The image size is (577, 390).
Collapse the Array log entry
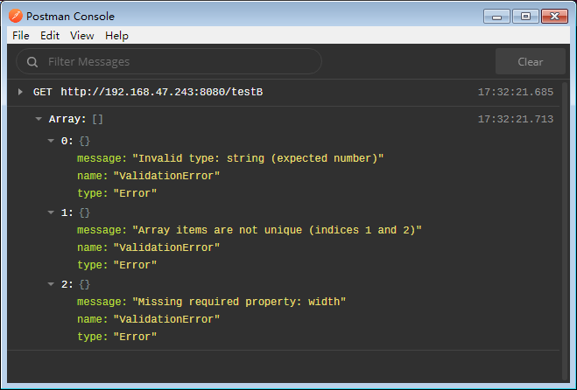[39, 119]
